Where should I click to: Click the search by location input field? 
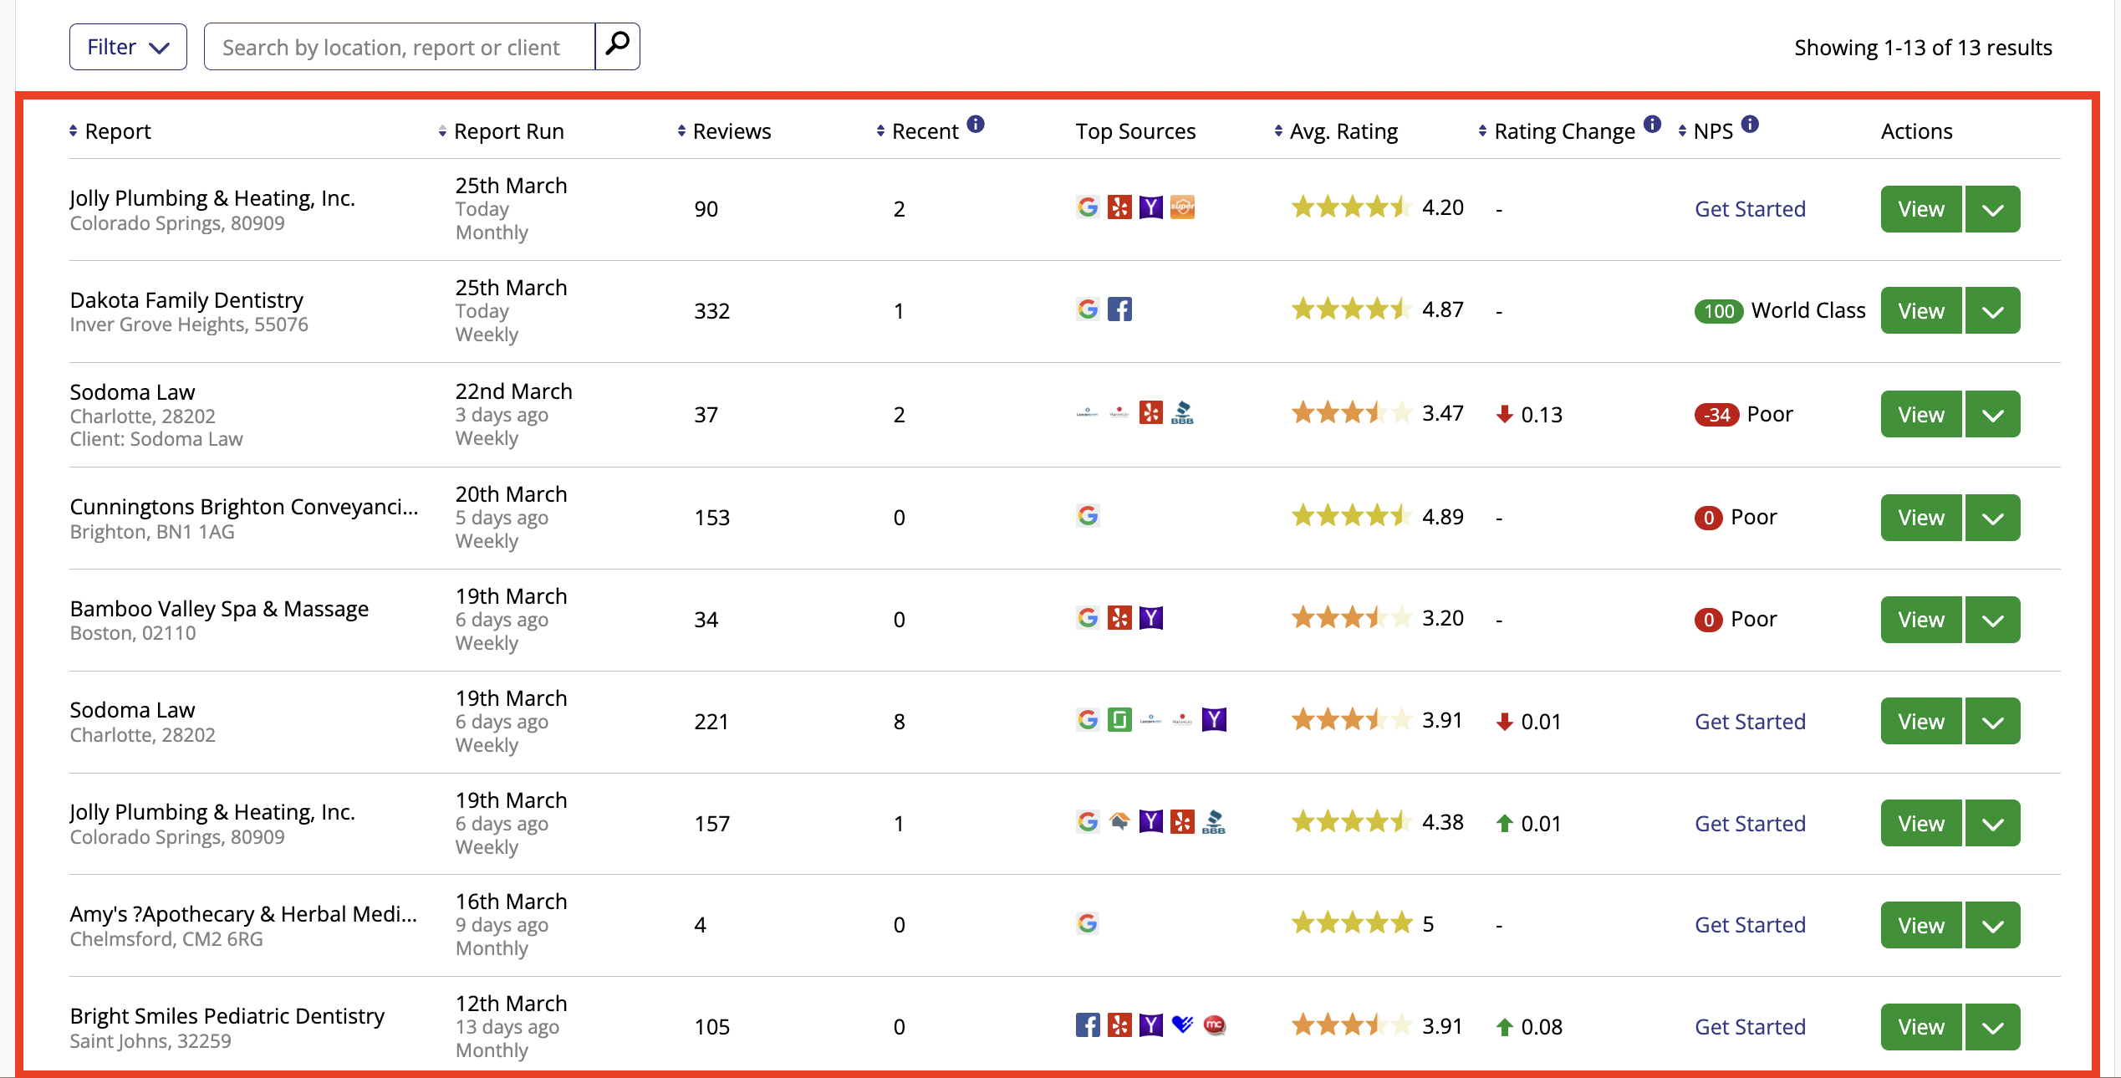click(x=399, y=47)
